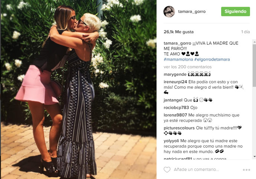Open the three-dots more options menu
The width and height of the screenshot is (256, 179).
pos(246,170)
